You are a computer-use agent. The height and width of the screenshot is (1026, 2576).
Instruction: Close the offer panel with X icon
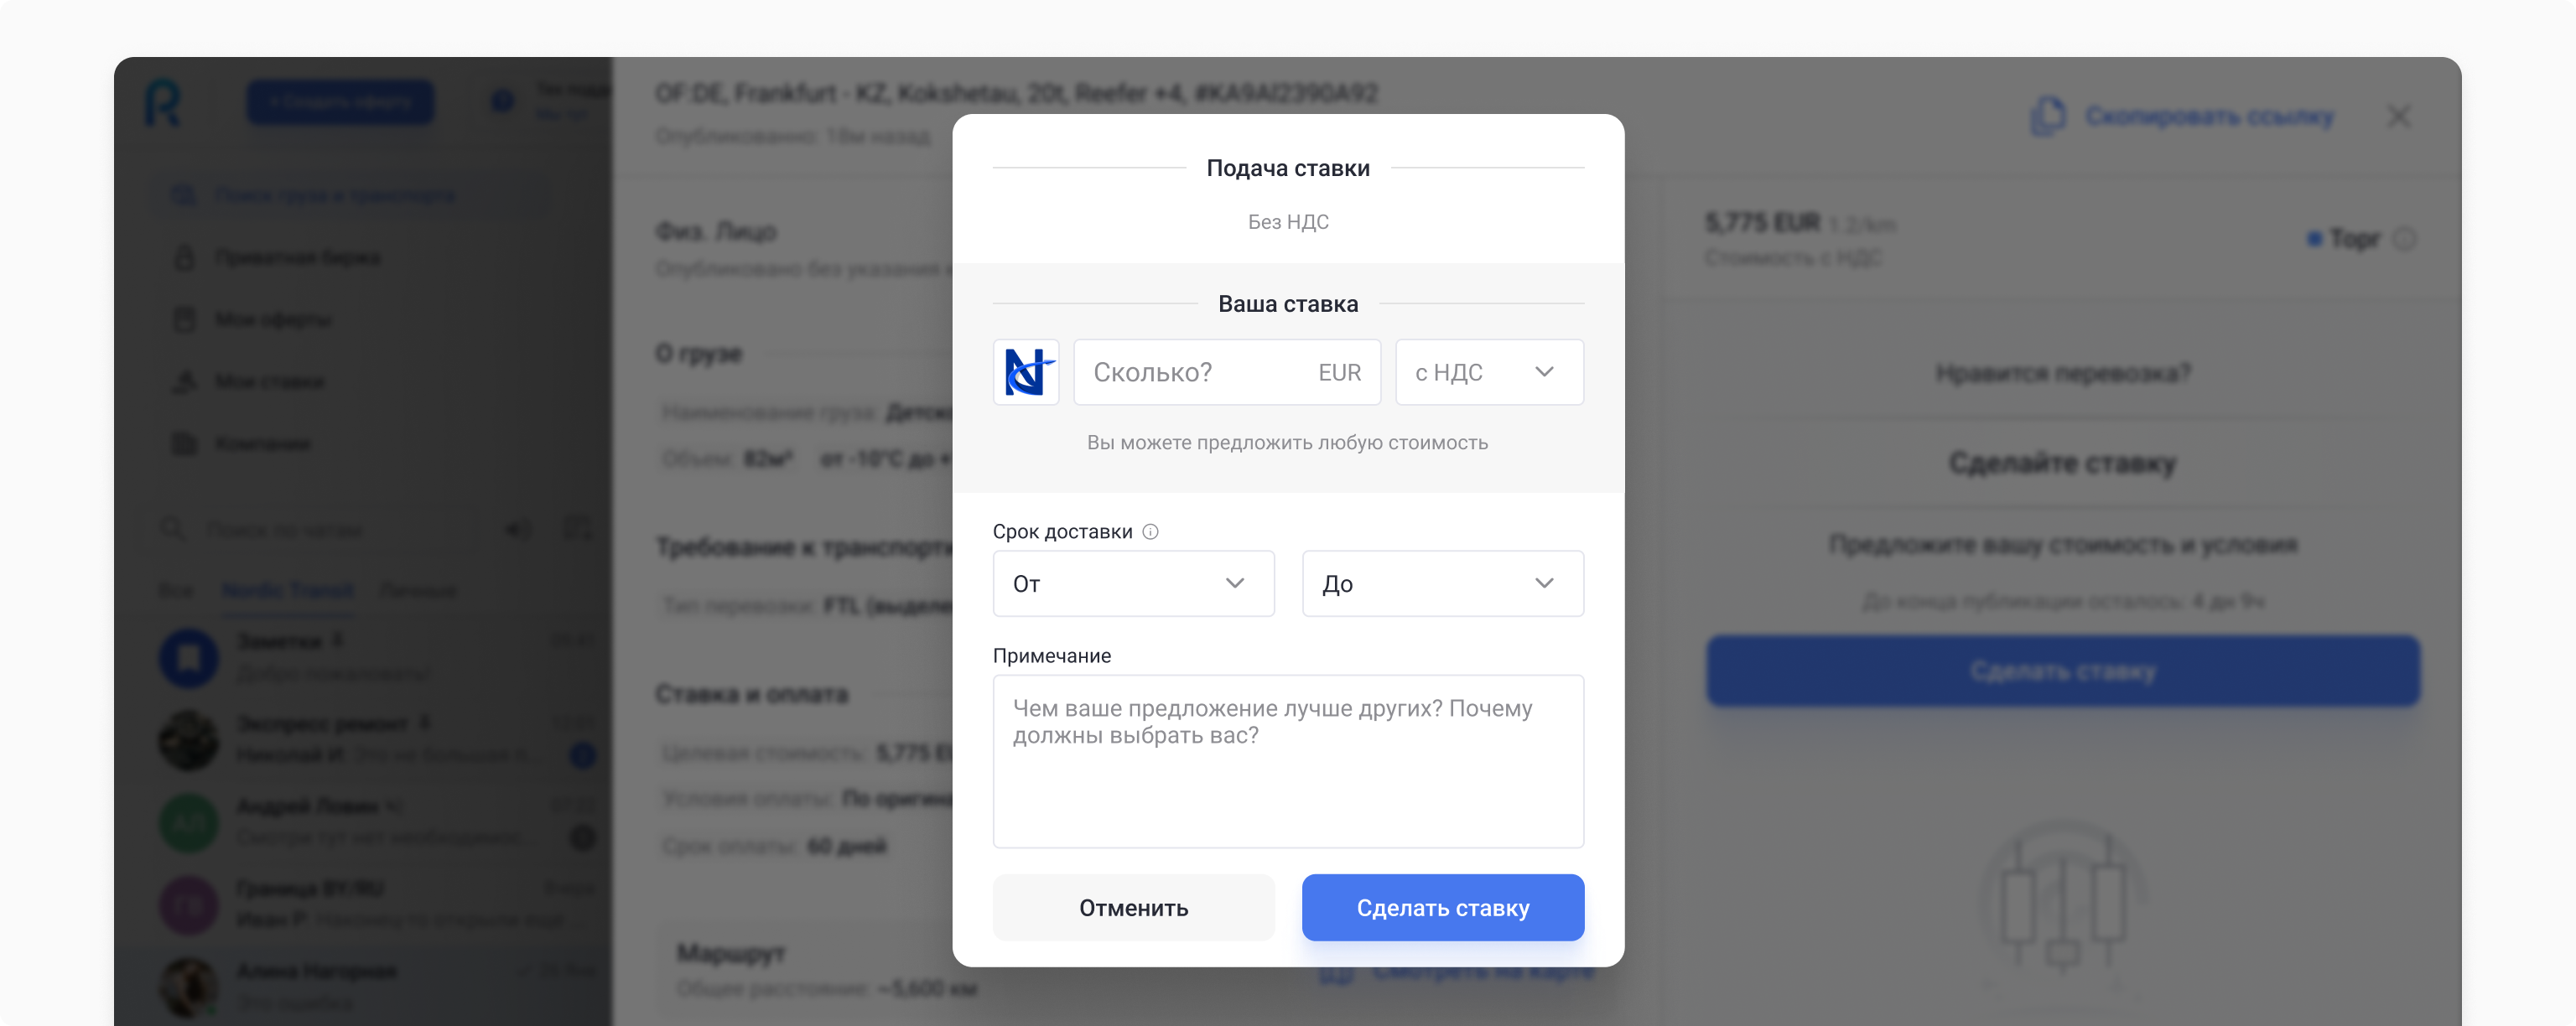tap(2398, 116)
